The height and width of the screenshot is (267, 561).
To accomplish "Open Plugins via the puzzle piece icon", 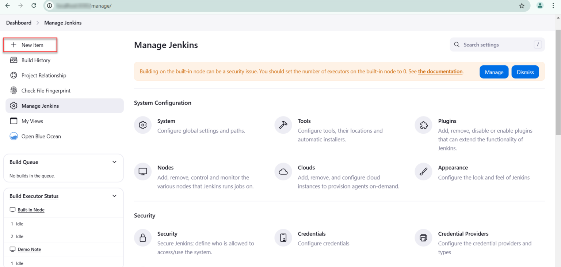I will click(423, 125).
